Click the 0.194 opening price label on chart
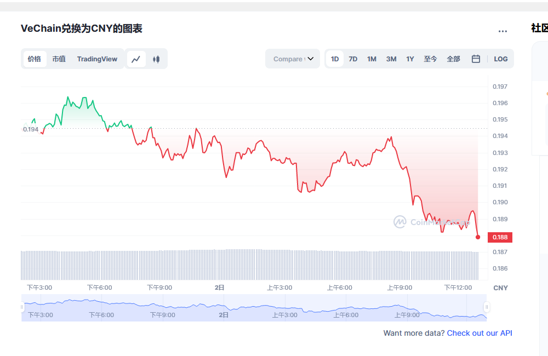Image resolution: width=548 pixels, height=356 pixels. coord(31,129)
